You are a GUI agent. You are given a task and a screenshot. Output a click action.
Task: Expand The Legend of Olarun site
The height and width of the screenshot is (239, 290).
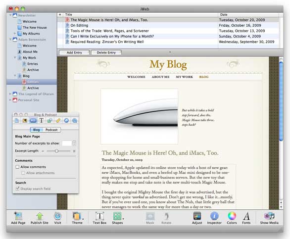[x=10, y=94]
